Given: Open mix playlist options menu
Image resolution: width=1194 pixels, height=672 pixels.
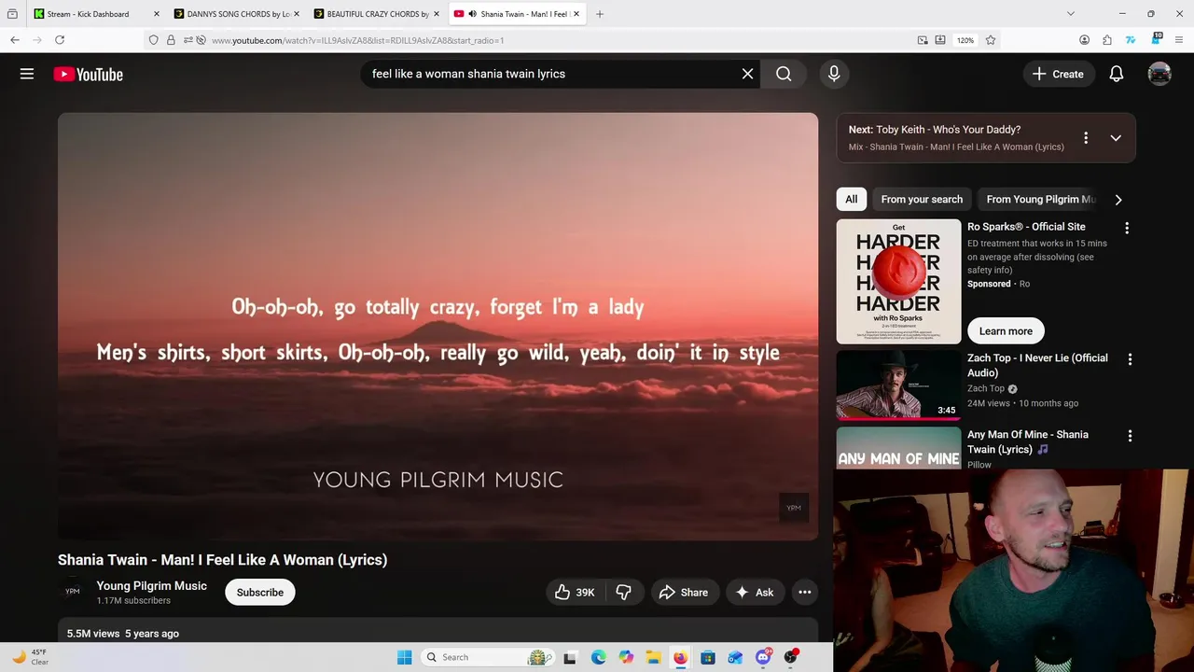Looking at the screenshot, I should pos(1086,138).
